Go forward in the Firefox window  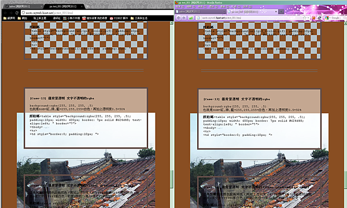coord(184,18)
